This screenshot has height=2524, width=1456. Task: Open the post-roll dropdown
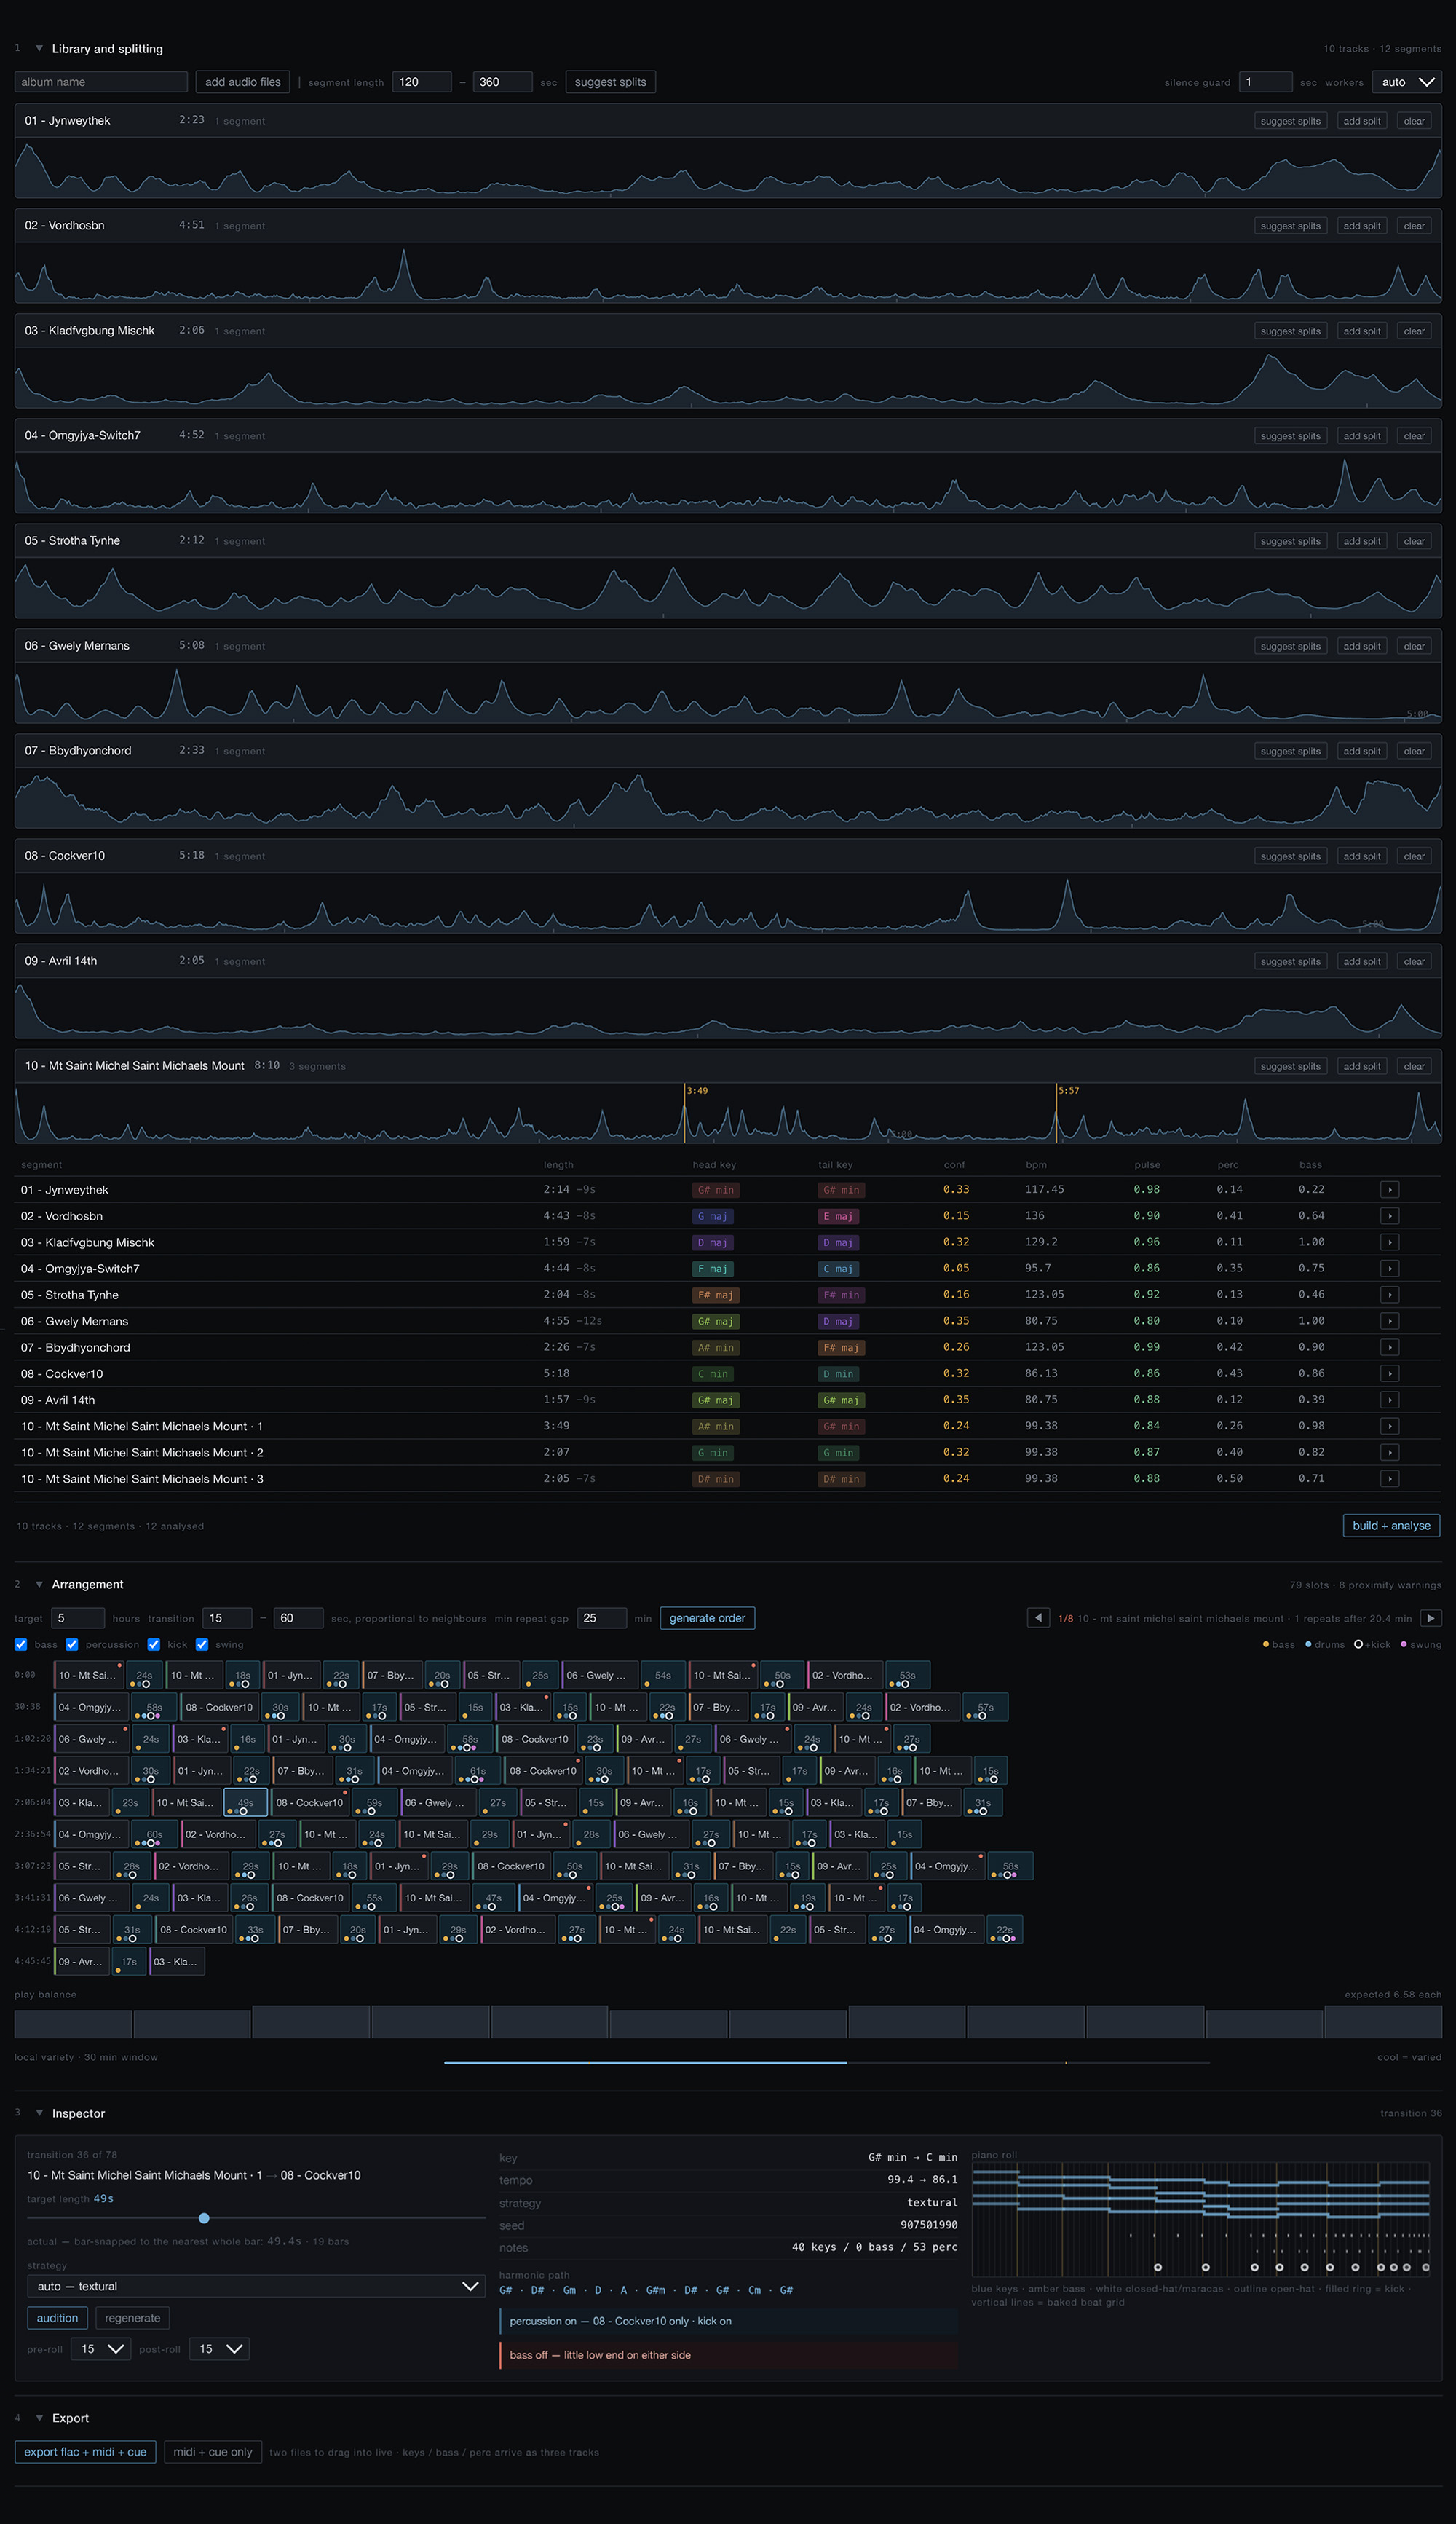coord(220,2349)
